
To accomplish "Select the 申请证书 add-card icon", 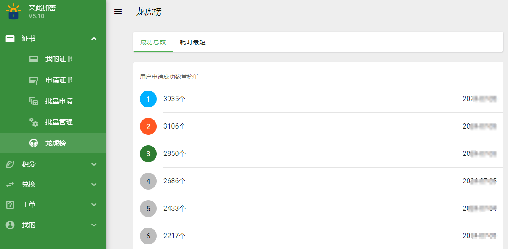I will tap(34, 80).
